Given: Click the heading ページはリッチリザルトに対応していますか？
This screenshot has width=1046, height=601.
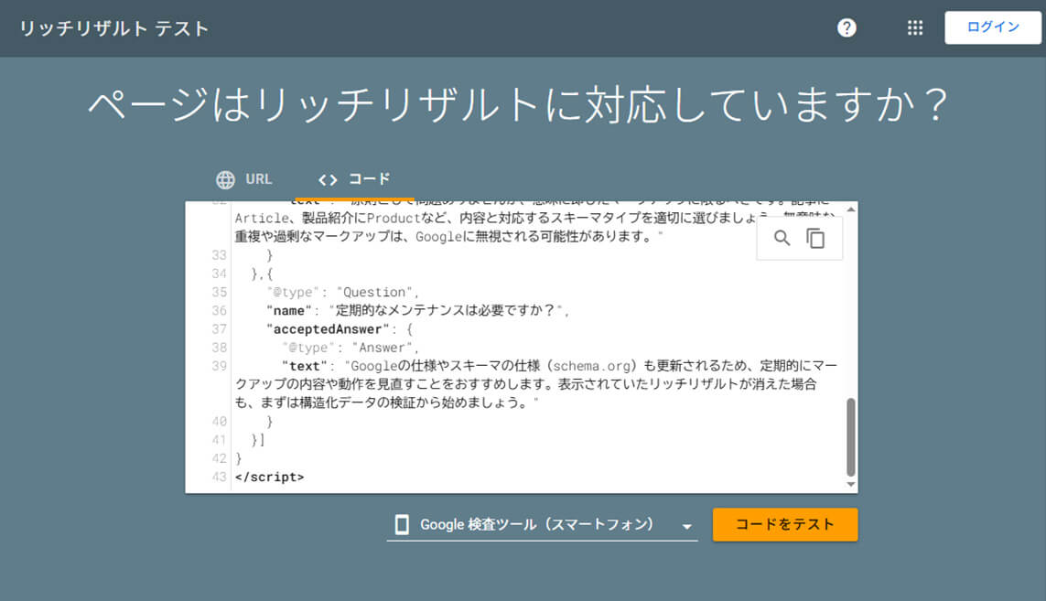Looking at the screenshot, I should point(518,104).
